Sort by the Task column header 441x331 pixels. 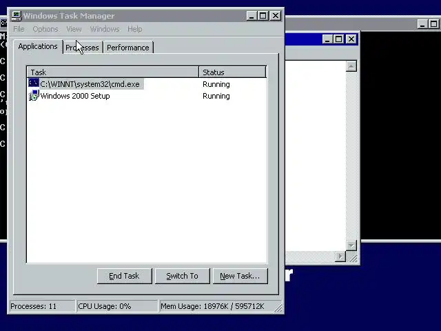coord(113,72)
